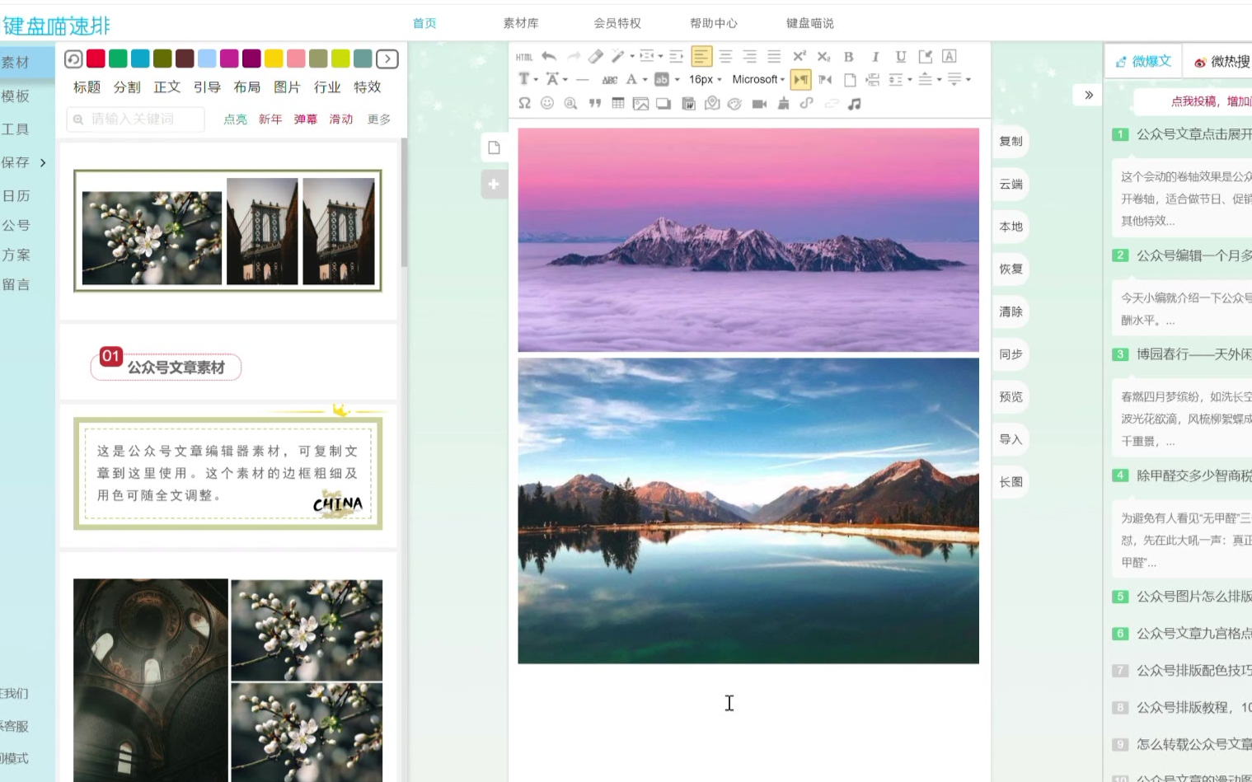Open the 素材库 top navigation menu

[x=520, y=23]
